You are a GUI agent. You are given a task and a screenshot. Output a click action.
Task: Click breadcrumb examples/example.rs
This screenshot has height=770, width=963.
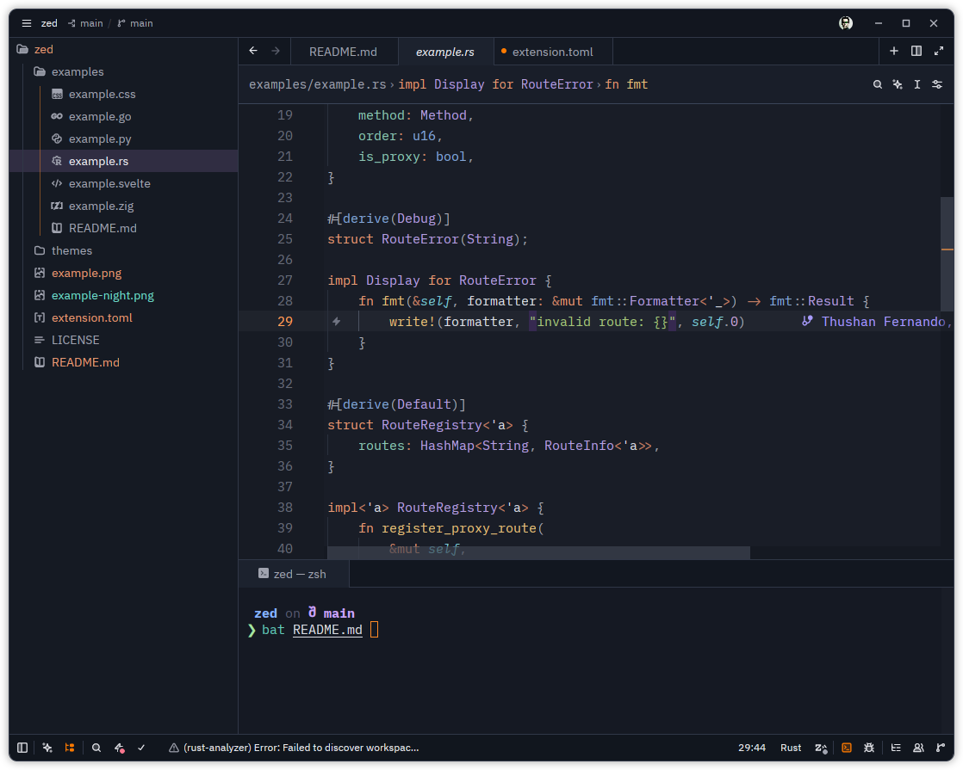click(318, 84)
